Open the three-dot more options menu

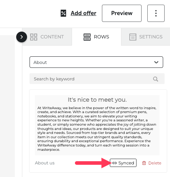coord(156,13)
